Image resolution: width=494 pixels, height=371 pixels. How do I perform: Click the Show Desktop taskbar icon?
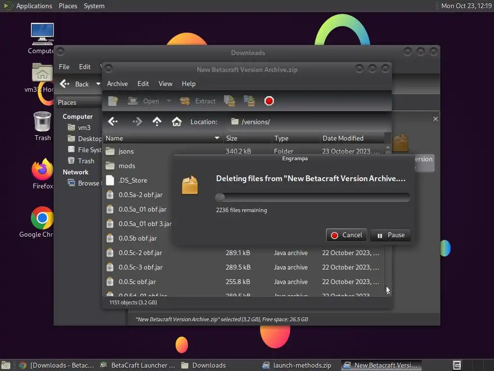[6, 365]
